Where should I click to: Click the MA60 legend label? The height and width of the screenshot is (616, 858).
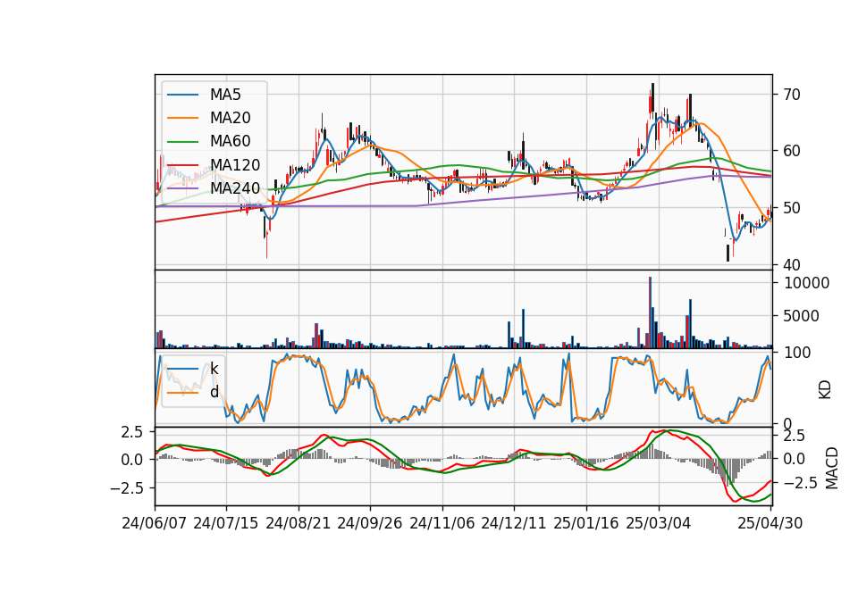click(230, 142)
